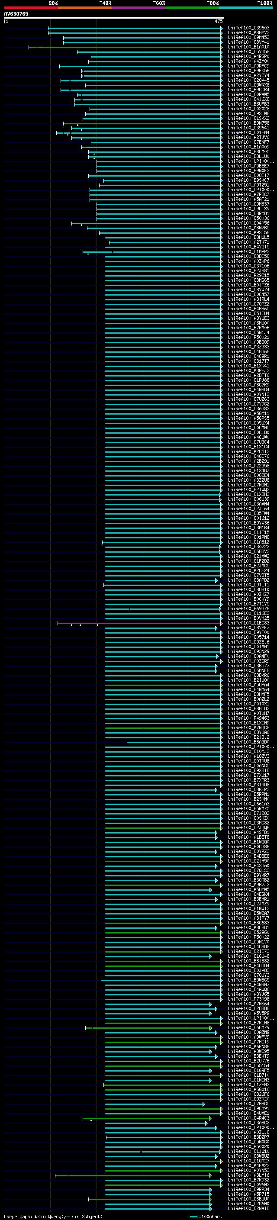The height and width of the screenshot is (1220, 277).
Task: Click the 'Large gaps' legend text
Action: tap(18, 1217)
